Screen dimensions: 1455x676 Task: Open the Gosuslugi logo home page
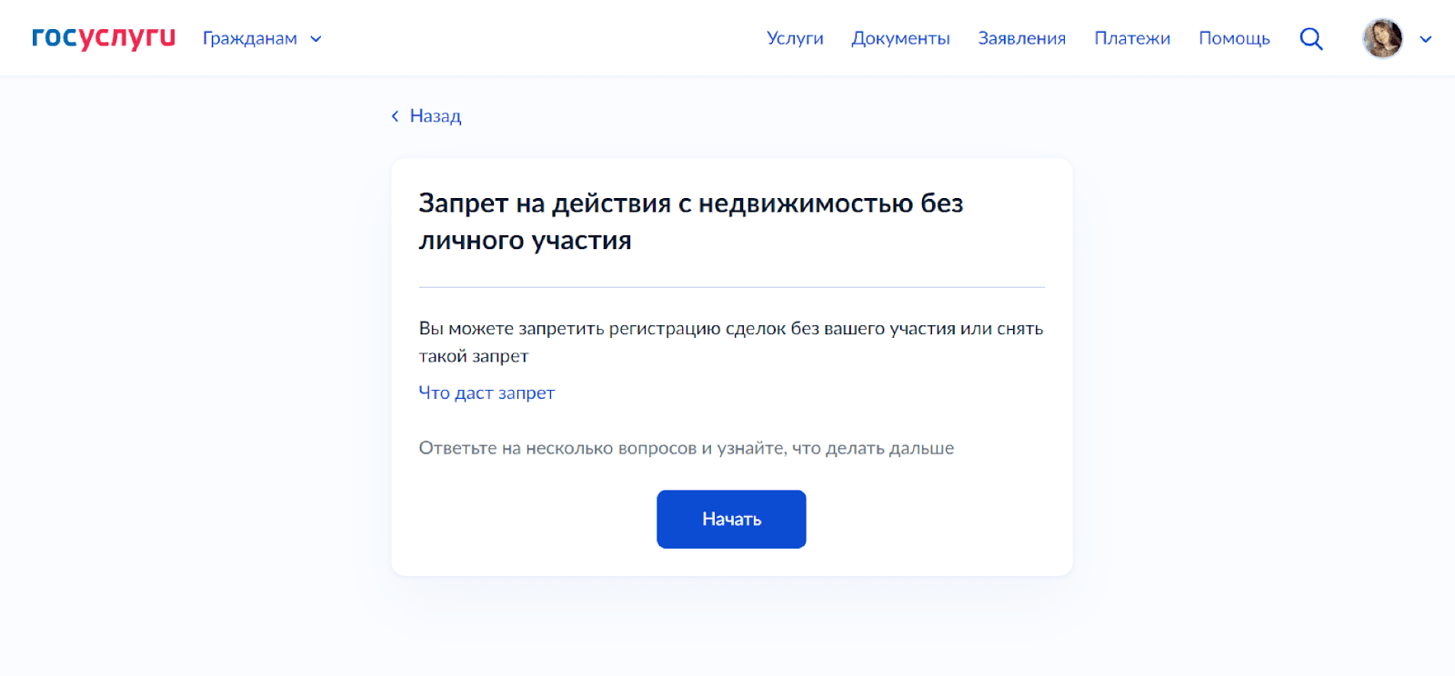[x=104, y=37]
